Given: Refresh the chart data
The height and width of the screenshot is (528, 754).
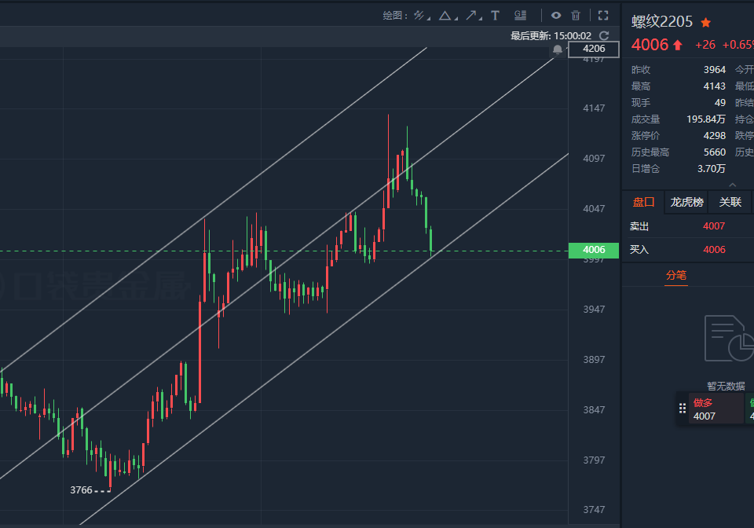Looking at the screenshot, I should point(605,35).
